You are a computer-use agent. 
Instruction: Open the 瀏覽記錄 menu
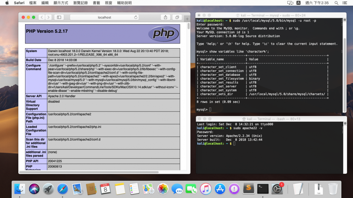80,3
